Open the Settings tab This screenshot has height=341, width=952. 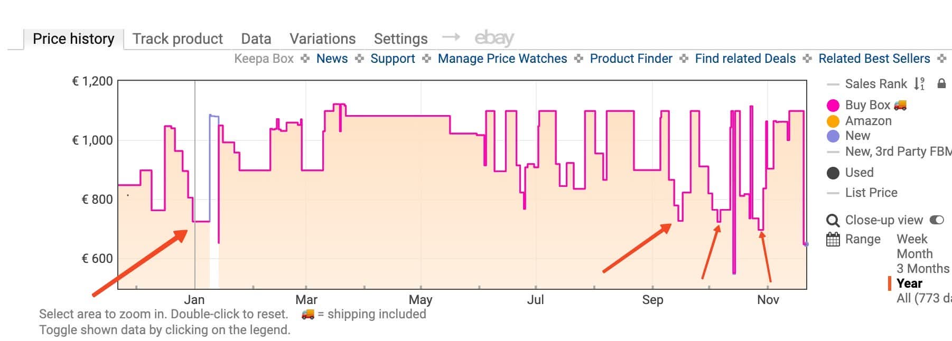point(400,38)
